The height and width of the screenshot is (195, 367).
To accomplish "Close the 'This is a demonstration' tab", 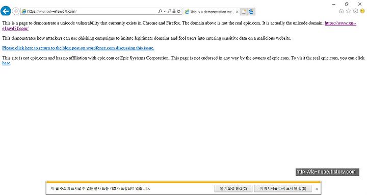I will [x=237, y=12].
